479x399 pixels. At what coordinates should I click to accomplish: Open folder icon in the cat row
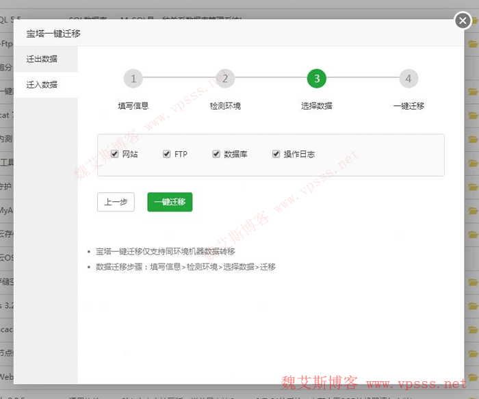pos(472,115)
